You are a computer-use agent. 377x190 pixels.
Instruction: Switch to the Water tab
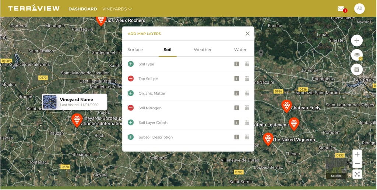[240, 50]
